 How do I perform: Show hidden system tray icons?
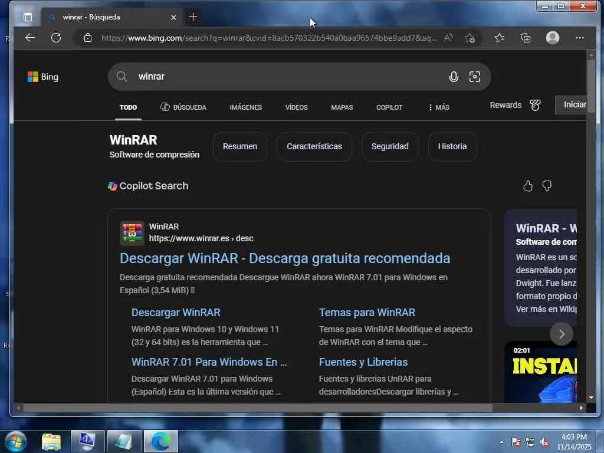[501, 442]
